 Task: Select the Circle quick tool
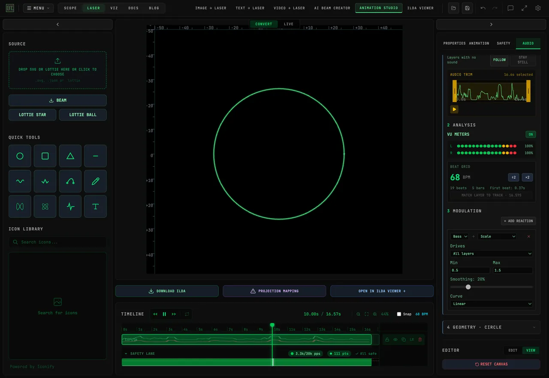(20, 156)
